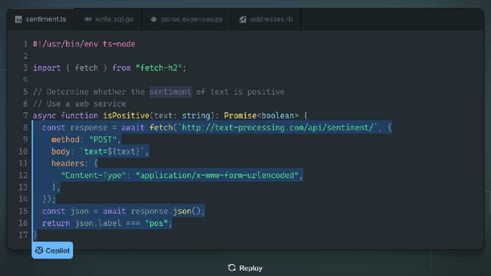Viewport: 491px width, 276px height.
Task: Switch to the sentiment.ts tab label
Action: (46, 20)
